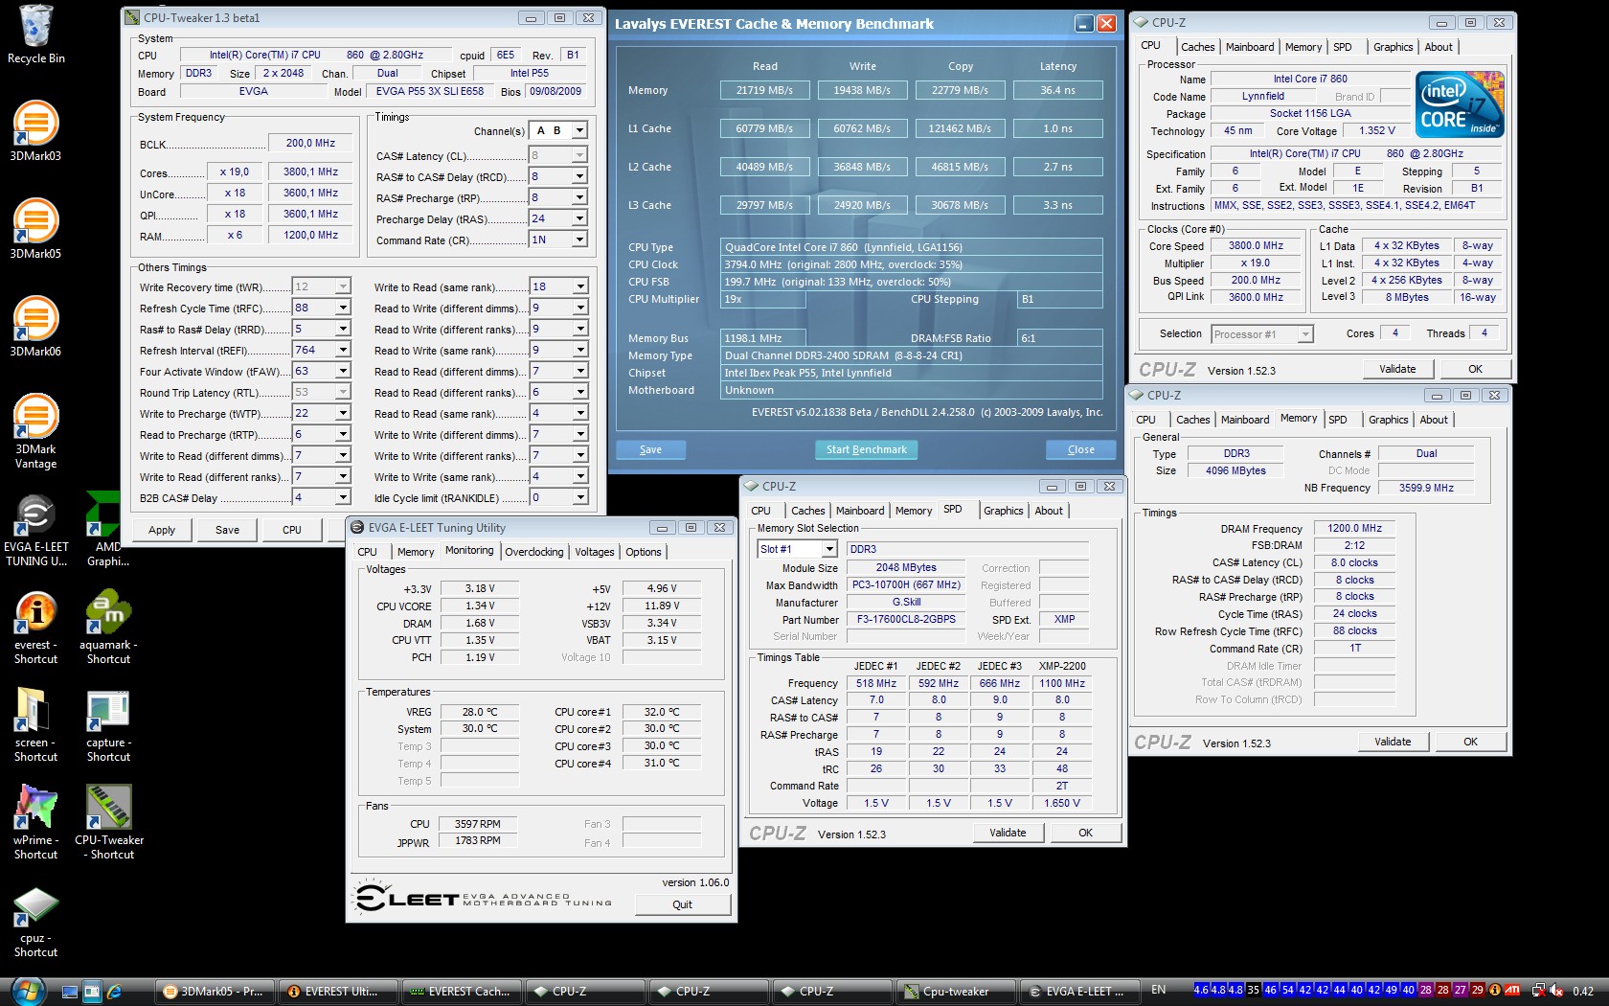Open the Idle Cycle limit (tRANKIDLE) dropdown
The width and height of the screenshot is (1609, 1006).
(x=579, y=497)
